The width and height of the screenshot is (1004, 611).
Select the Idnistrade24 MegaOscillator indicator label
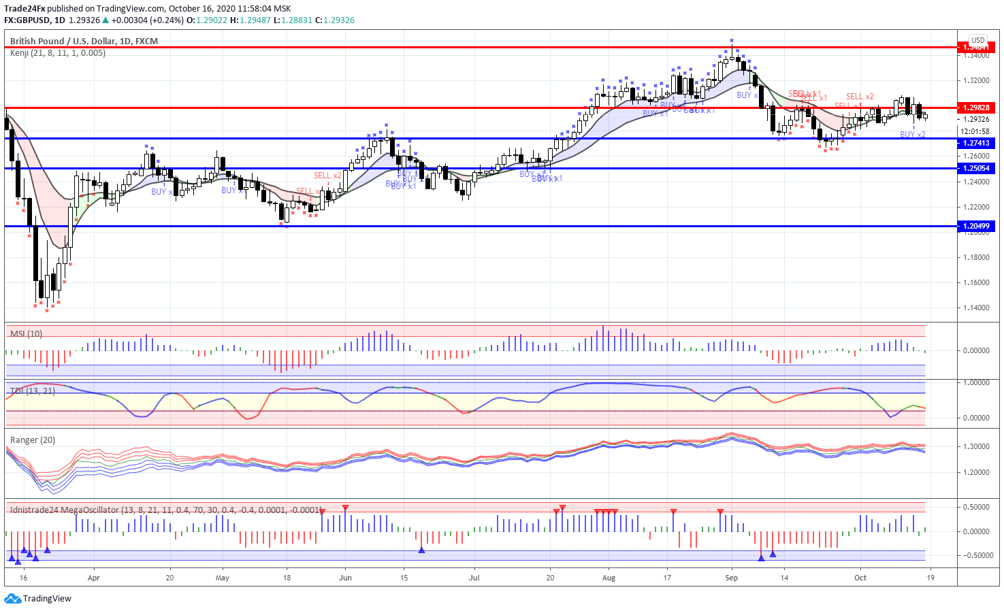tap(165, 510)
